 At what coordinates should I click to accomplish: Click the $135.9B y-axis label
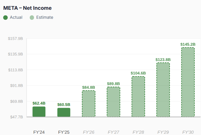(x=15, y=54)
